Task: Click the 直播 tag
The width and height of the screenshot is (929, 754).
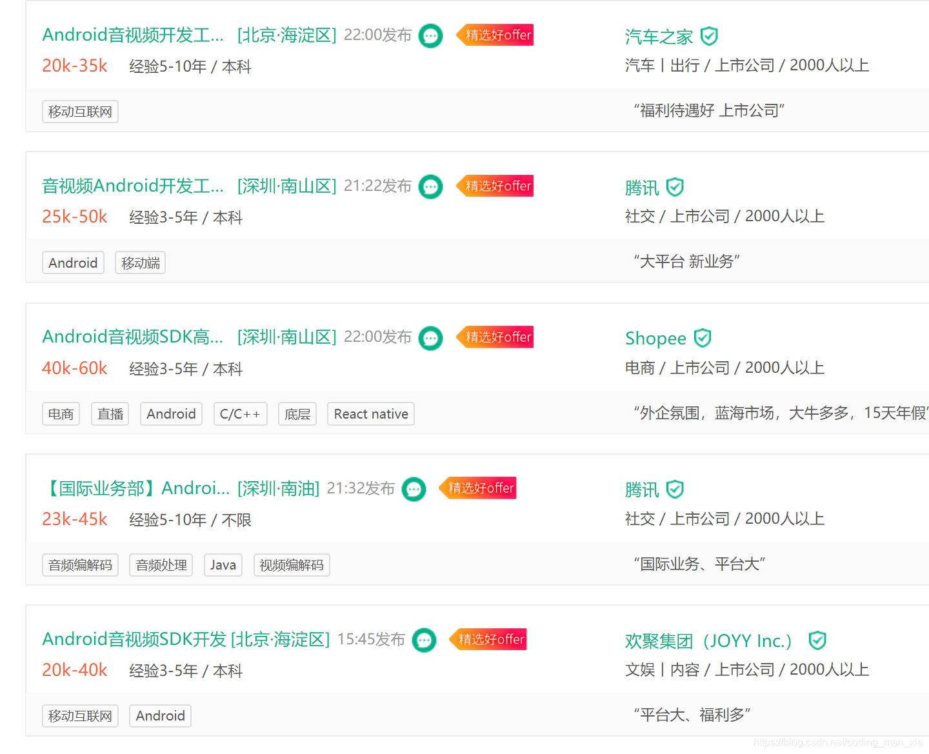Action: click(x=110, y=414)
